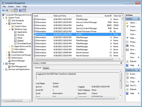Click the Disk Management icon in tree
Image resolution: width=142 pixels, height=107 pixels.
point(9,67)
